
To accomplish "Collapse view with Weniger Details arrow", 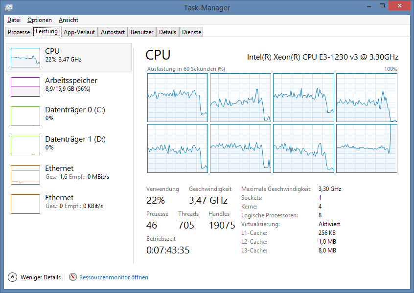I will 12,277.
